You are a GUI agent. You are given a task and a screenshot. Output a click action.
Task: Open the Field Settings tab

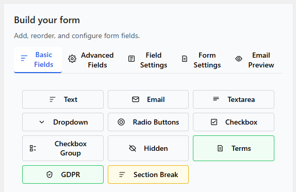[147, 60]
